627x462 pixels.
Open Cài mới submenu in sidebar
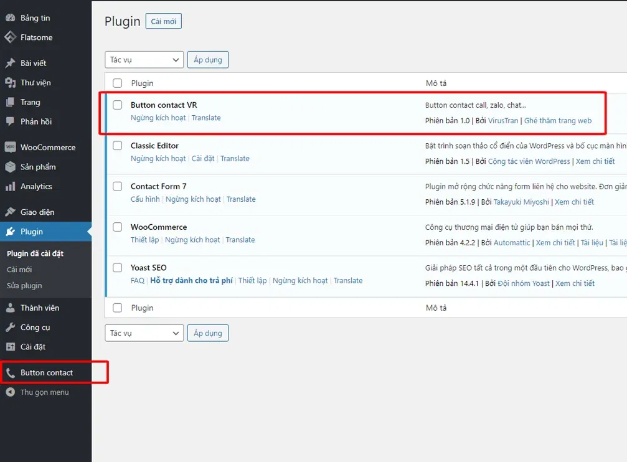(x=19, y=270)
